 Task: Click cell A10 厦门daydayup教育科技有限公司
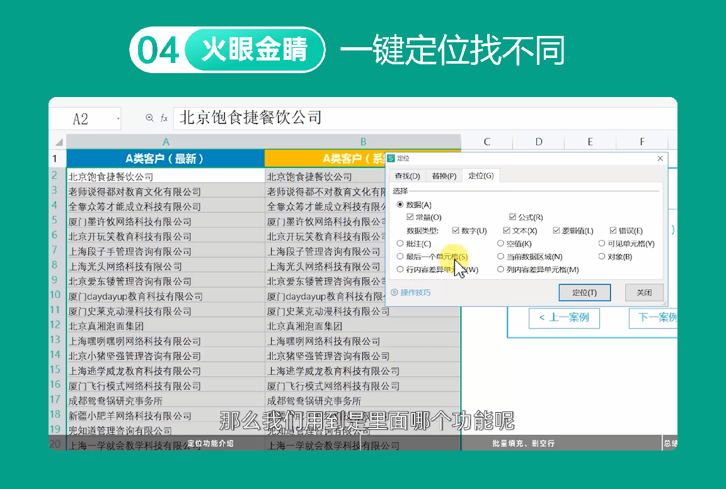click(165, 296)
